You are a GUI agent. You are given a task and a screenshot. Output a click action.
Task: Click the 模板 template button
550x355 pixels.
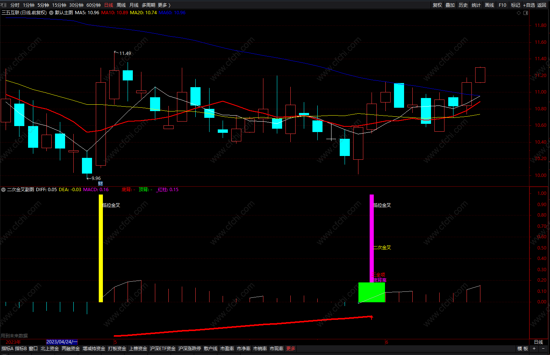click(523, 349)
